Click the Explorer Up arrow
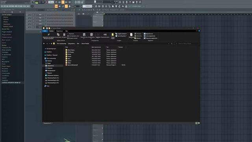The image size is (252, 142). [x=52, y=44]
